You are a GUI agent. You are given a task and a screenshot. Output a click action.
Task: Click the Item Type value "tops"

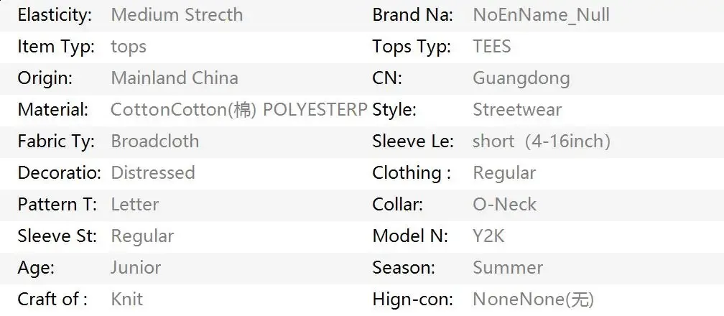pos(129,47)
